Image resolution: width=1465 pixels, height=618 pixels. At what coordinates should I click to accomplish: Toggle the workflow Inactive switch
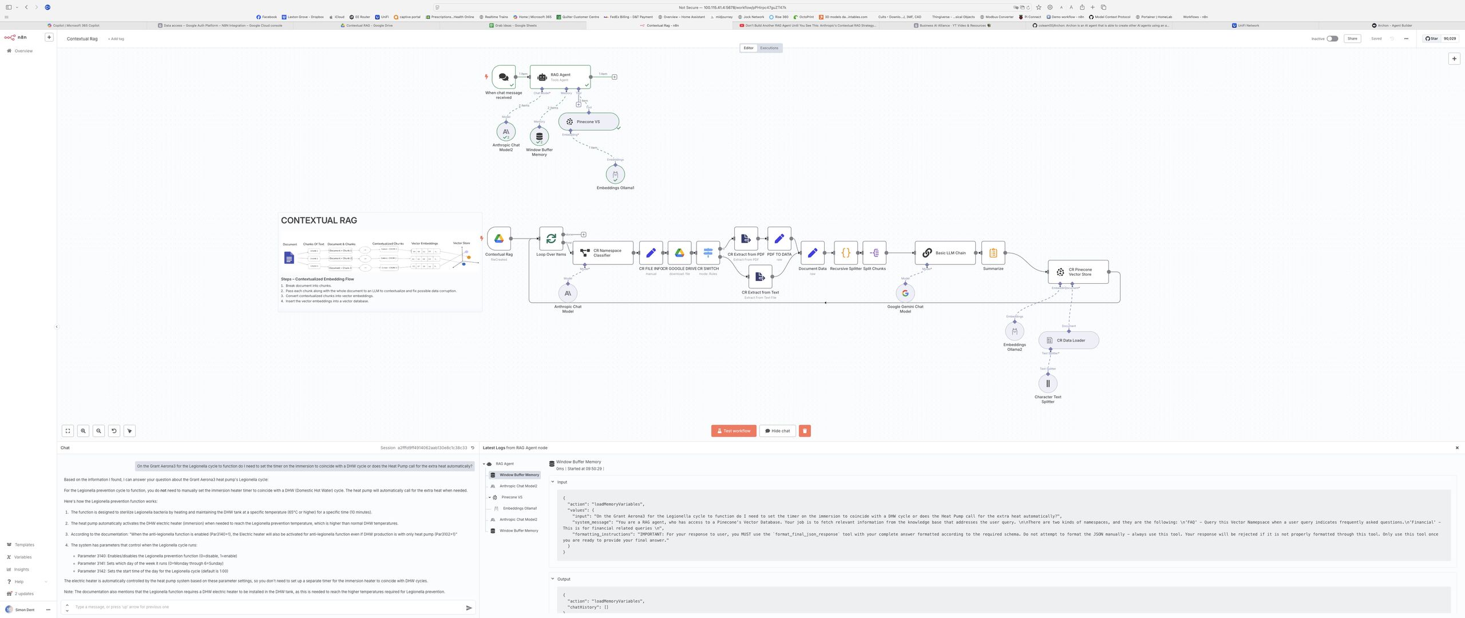[1332, 39]
